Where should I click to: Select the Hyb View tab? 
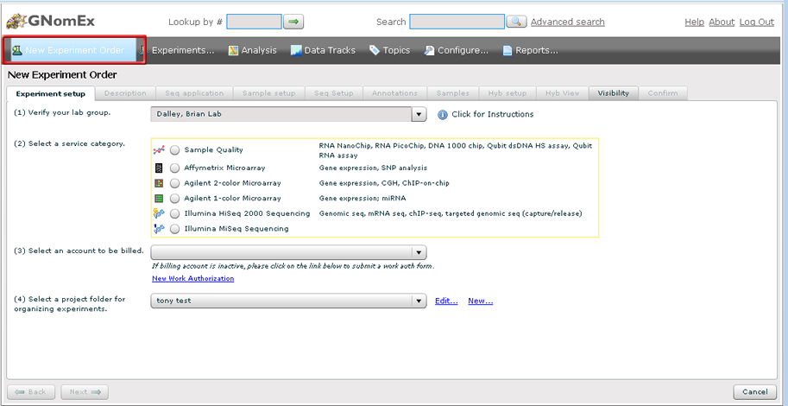[x=563, y=93]
